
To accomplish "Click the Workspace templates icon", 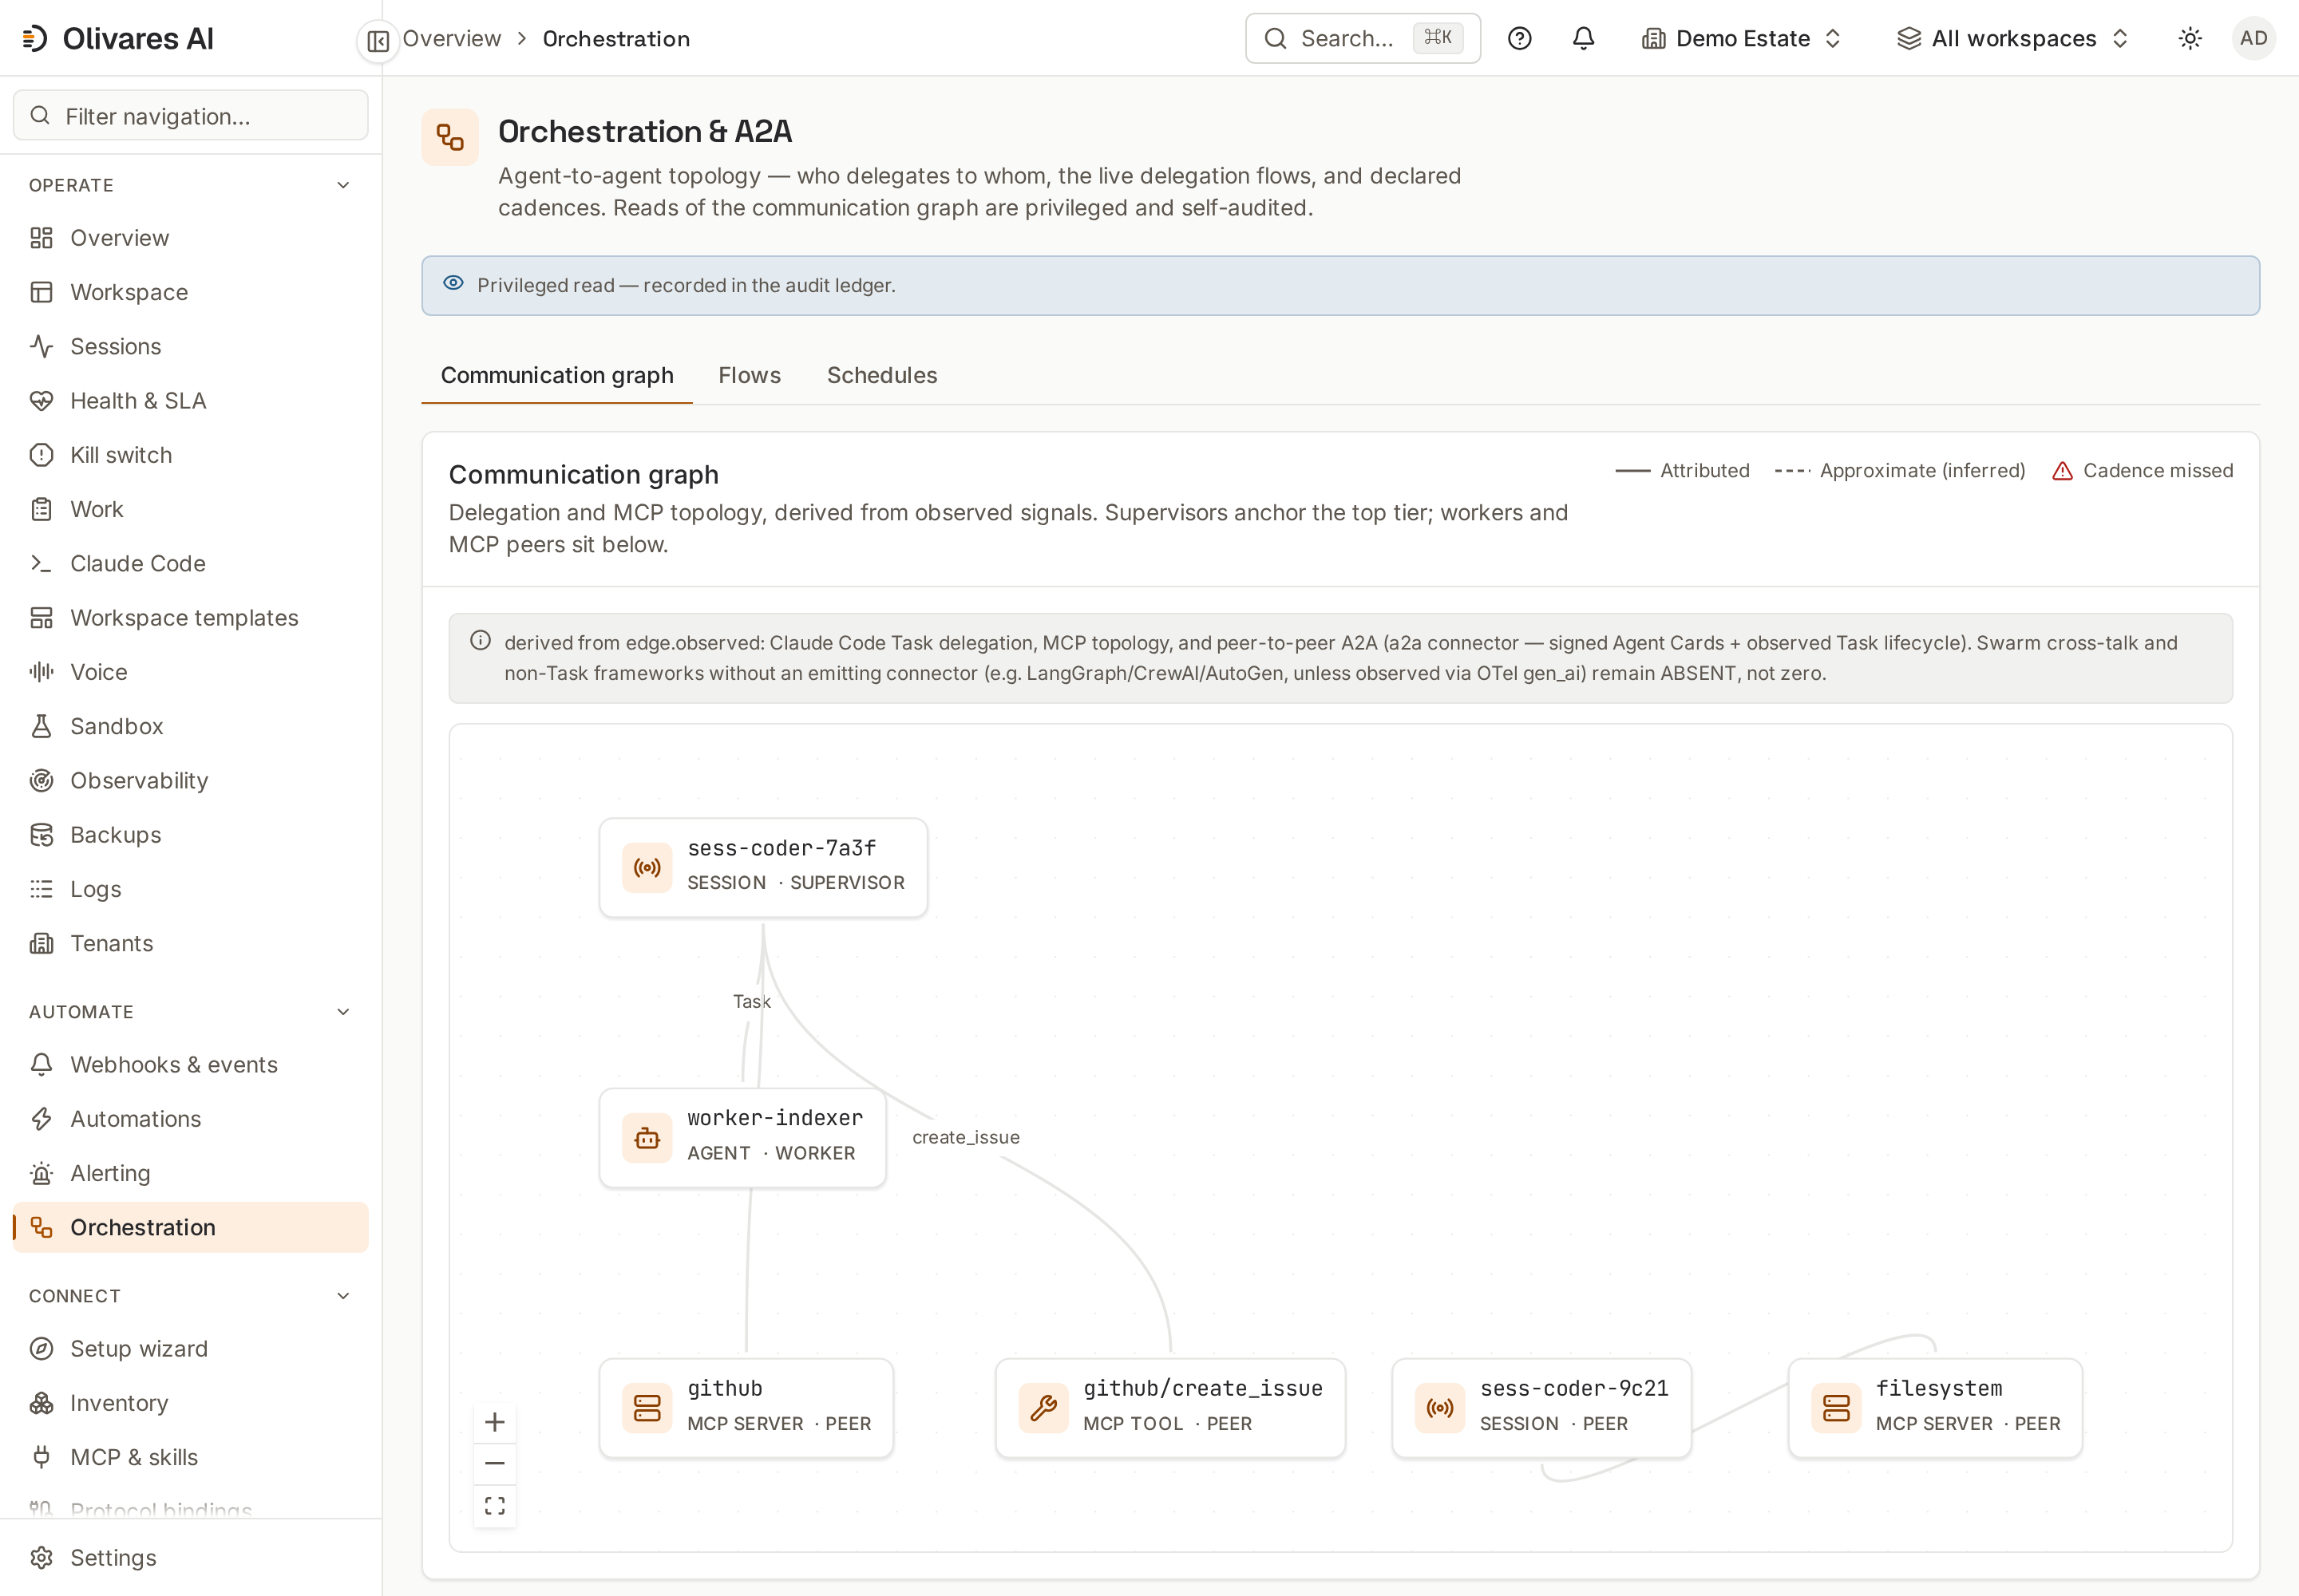I will pos(41,617).
